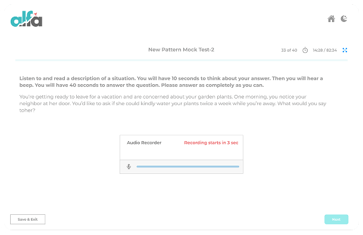The image size is (363, 235).
Task: Click the microphone icon in recorder
Action: click(129, 166)
